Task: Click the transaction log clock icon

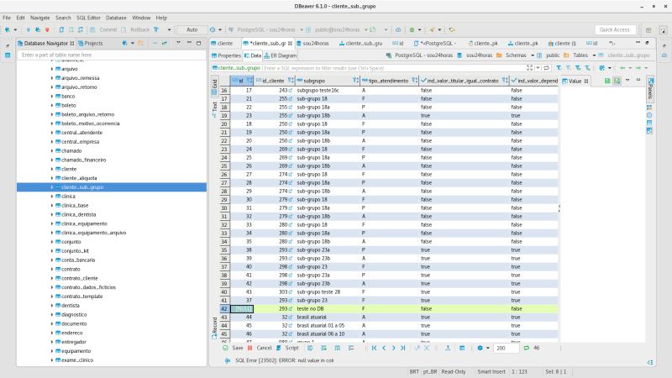Action: tap(213, 29)
